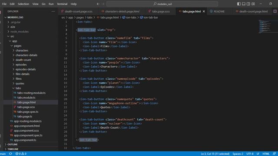Open tabs.page.spec.ts file
Screen dimensions: 278x156
click(x=28, y=112)
